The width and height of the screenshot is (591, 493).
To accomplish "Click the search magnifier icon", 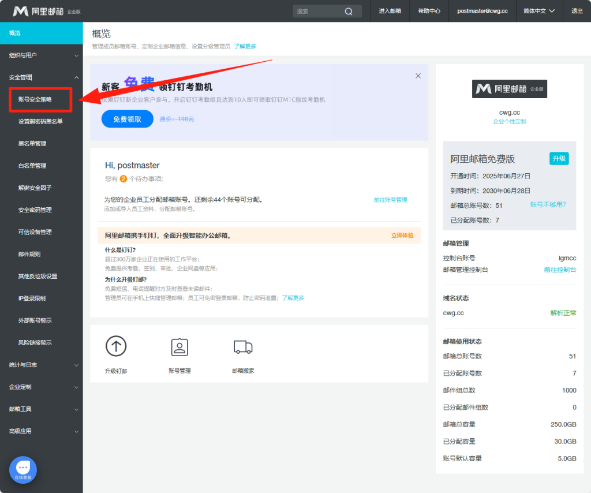I will 349,11.
